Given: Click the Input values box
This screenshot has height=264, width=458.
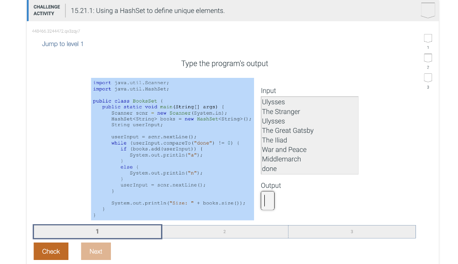Looking at the screenshot, I should (310, 135).
